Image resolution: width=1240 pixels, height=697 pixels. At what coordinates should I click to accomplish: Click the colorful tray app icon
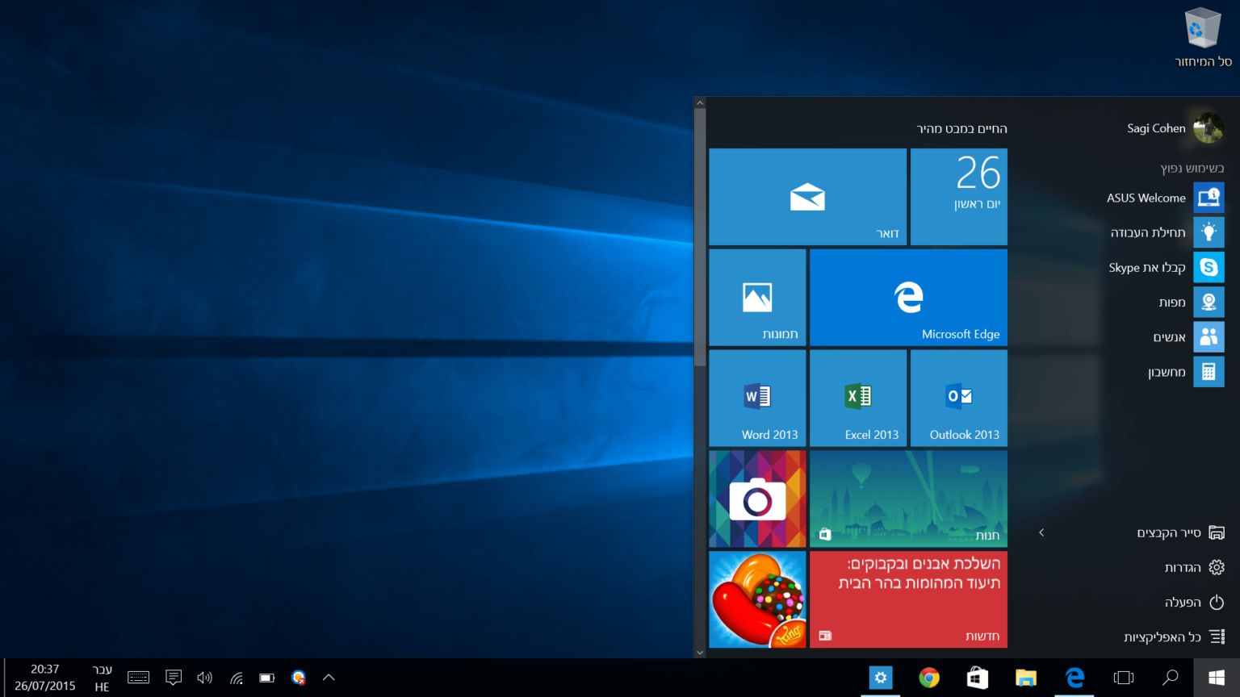pos(299,678)
